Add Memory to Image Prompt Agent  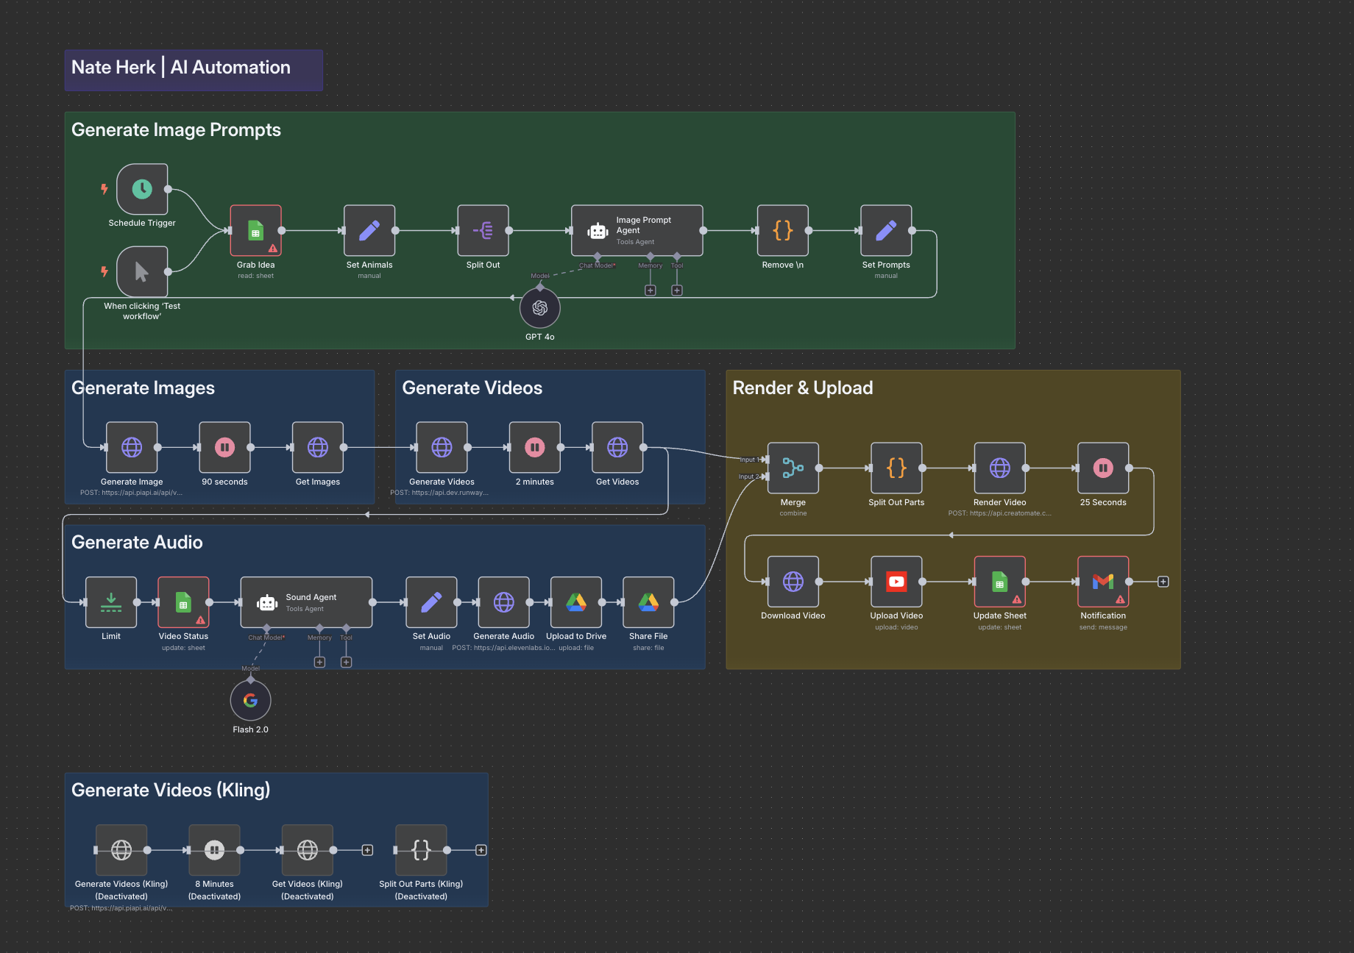[650, 290]
